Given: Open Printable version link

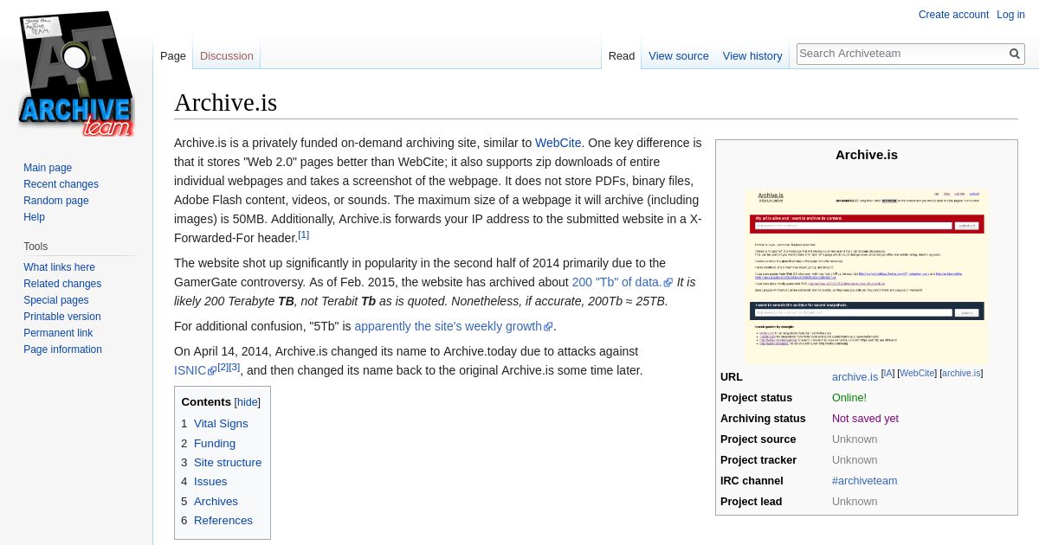Looking at the screenshot, I should [62, 317].
